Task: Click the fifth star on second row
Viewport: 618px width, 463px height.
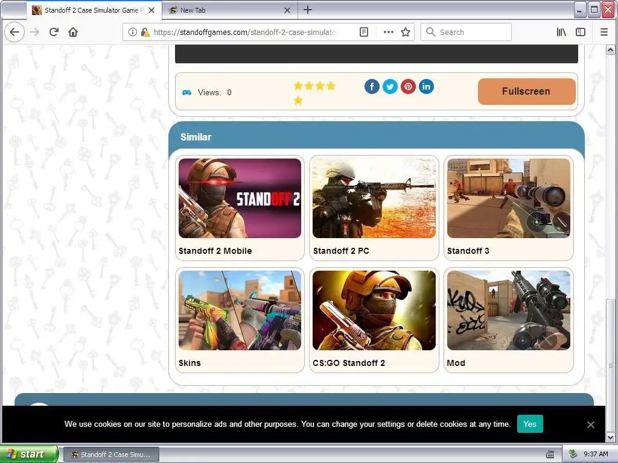Action: click(298, 101)
